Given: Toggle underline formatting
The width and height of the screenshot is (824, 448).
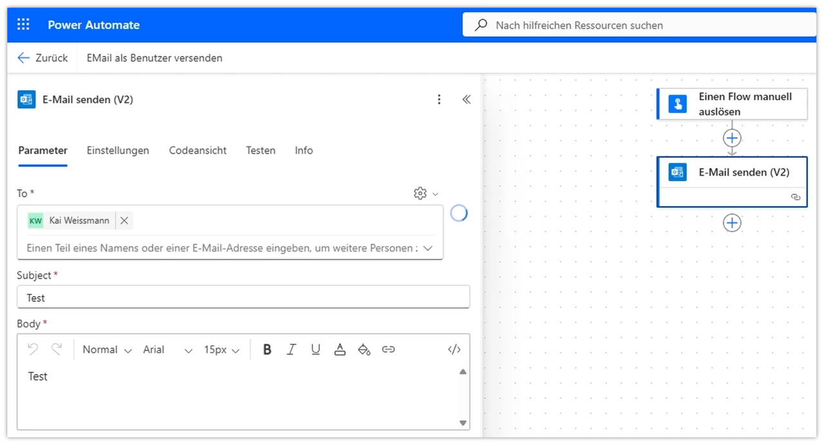Looking at the screenshot, I should (315, 350).
